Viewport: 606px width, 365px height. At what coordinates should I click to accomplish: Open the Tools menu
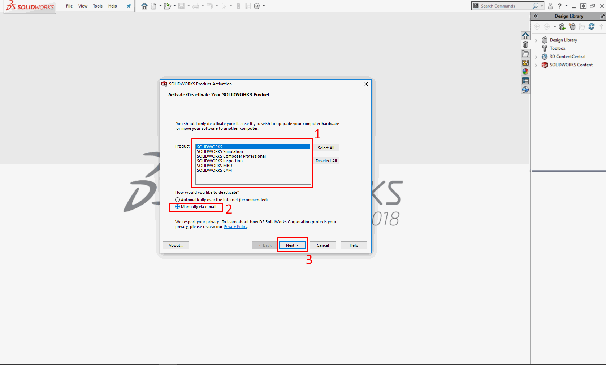(98, 6)
